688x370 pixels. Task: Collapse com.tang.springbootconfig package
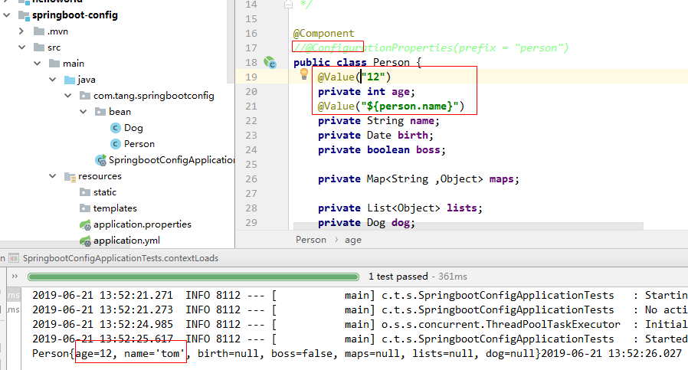[68, 96]
